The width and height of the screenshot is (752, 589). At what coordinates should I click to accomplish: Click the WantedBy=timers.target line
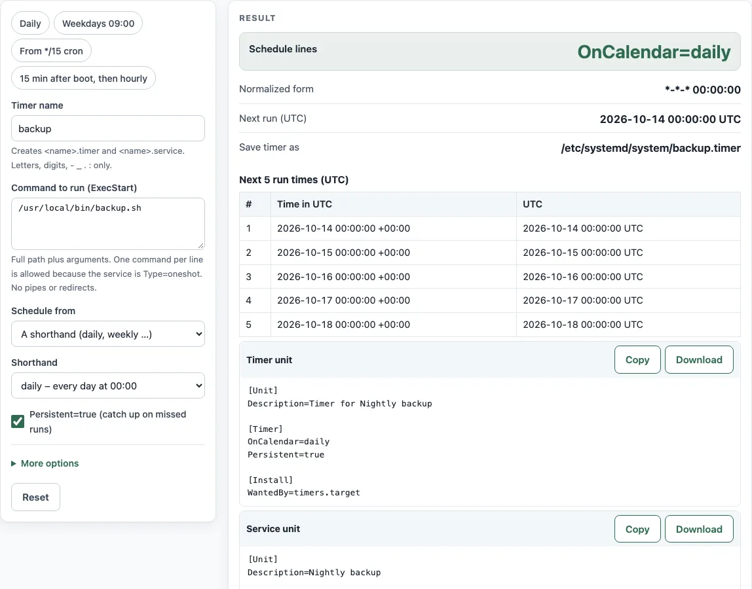coord(303,493)
